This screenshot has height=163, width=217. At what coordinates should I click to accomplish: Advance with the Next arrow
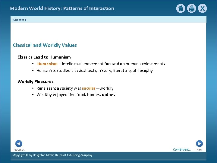tap(200, 144)
